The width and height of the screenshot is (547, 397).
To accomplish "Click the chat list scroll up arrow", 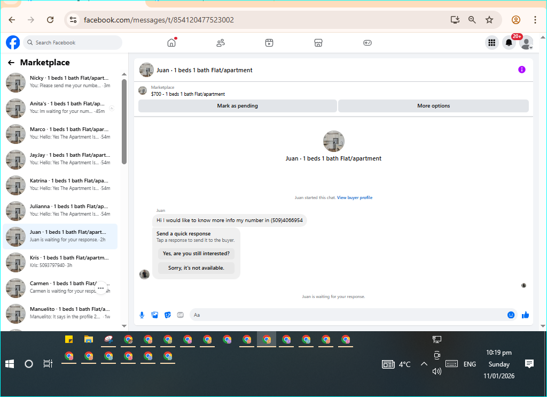I will pyautogui.click(x=124, y=74).
